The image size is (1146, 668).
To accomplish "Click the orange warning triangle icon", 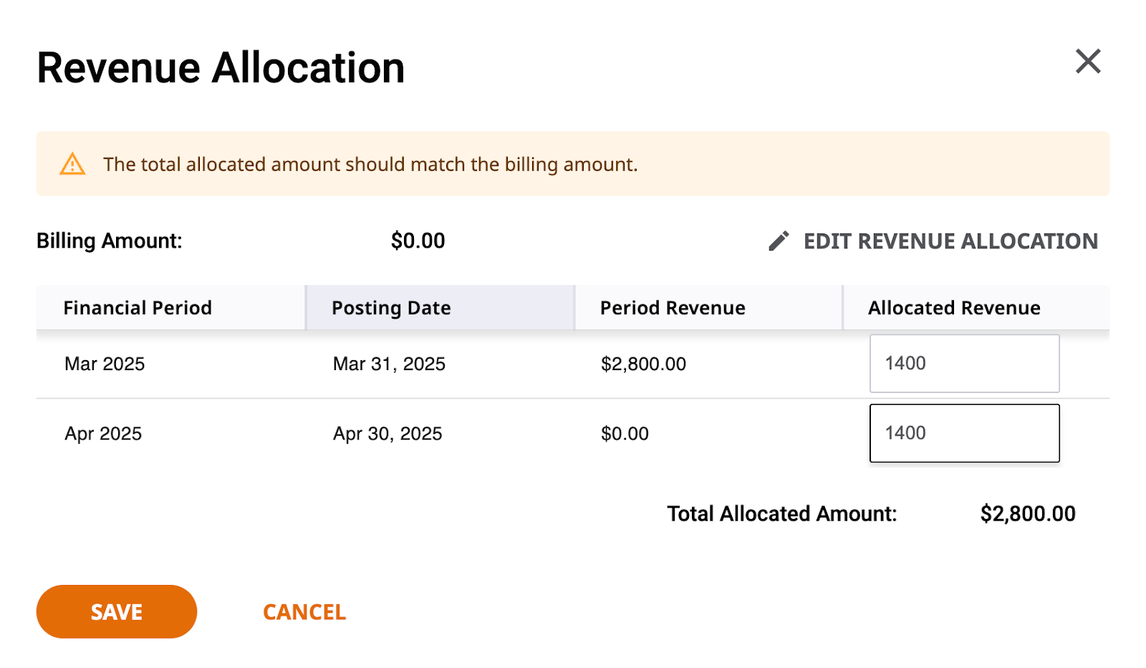I will point(72,164).
